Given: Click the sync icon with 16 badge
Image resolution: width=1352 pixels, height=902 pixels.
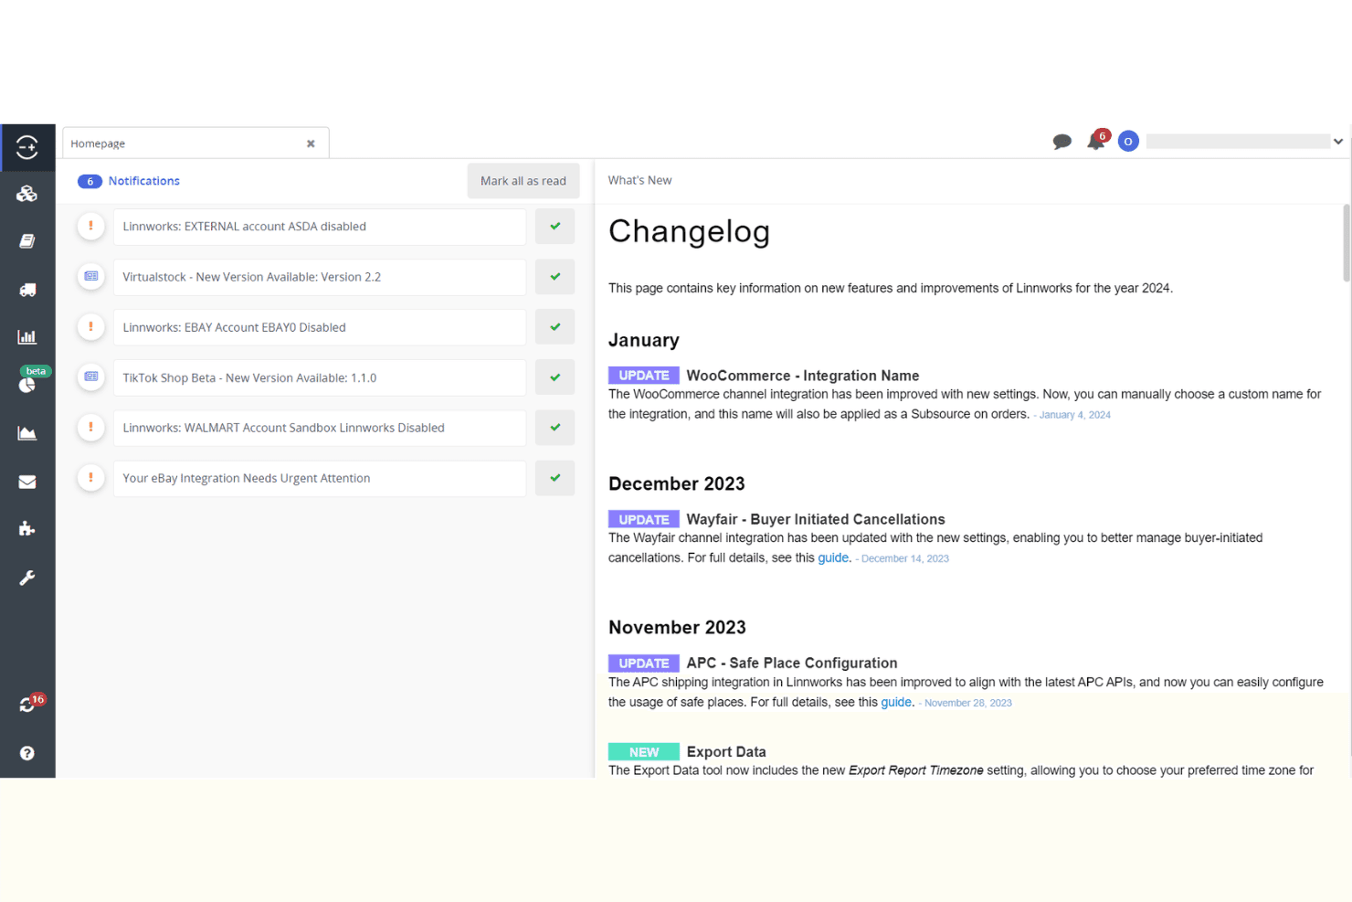Looking at the screenshot, I should pyautogui.click(x=29, y=704).
